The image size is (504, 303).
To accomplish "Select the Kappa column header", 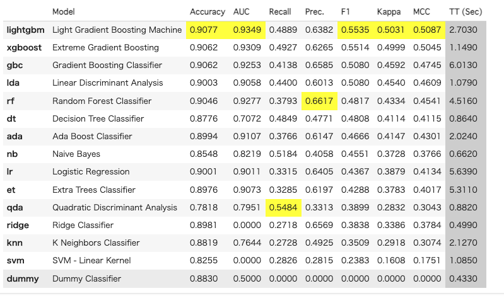I will coord(389,12).
